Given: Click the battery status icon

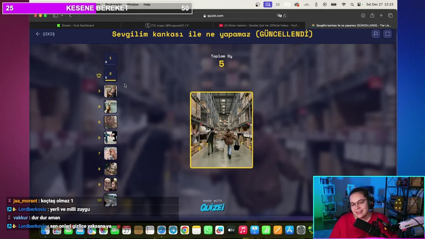Looking at the screenshot, I should click(x=334, y=5).
